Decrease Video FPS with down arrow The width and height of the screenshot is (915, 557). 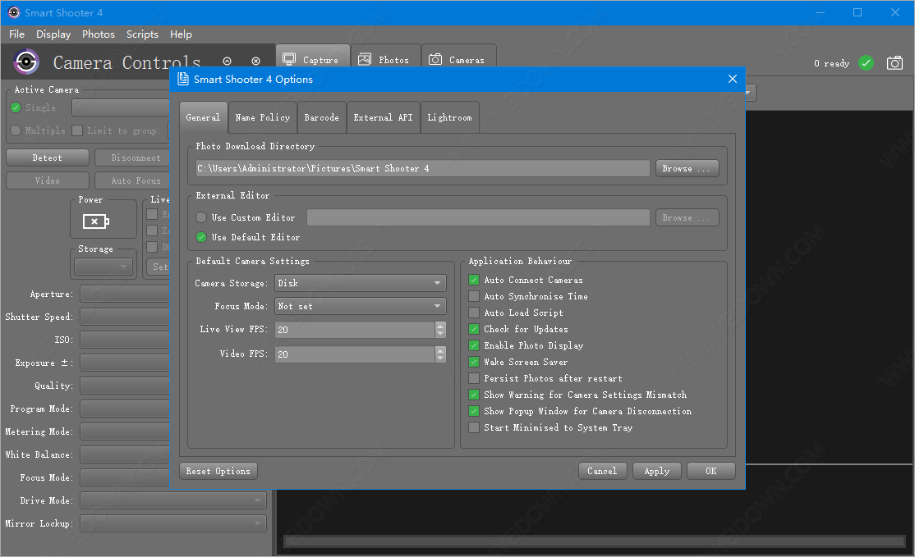coord(440,358)
